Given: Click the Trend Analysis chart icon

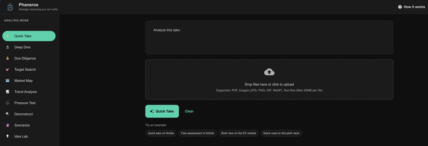Looking at the screenshot, I should point(7,92).
